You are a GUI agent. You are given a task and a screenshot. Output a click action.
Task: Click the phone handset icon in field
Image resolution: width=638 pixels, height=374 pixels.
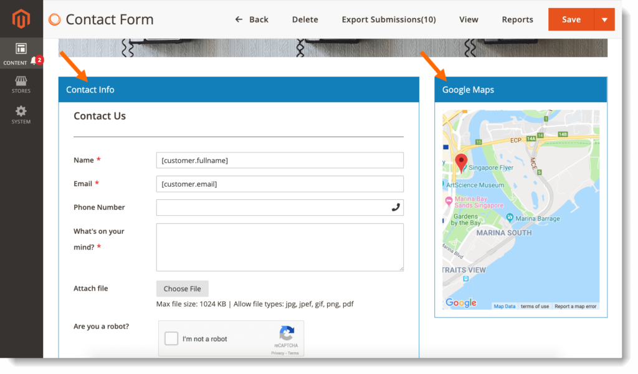click(x=396, y=207)
